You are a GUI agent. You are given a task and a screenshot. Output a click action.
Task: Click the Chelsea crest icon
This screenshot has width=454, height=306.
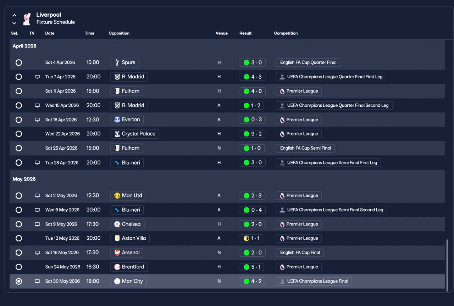click(117, 224)
